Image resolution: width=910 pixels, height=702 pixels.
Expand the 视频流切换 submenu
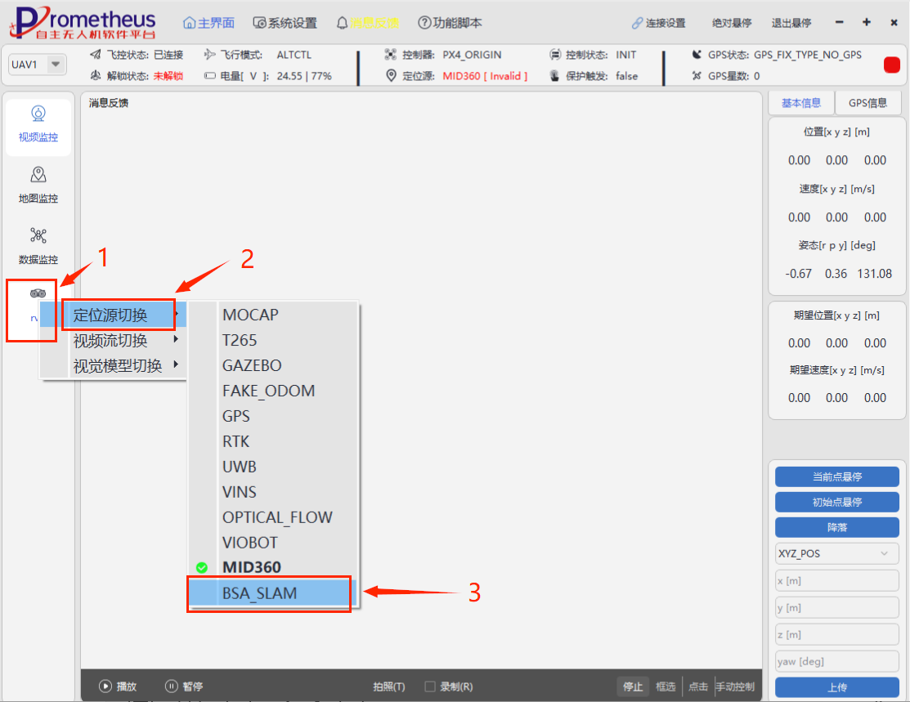click(x=110, y=341)
